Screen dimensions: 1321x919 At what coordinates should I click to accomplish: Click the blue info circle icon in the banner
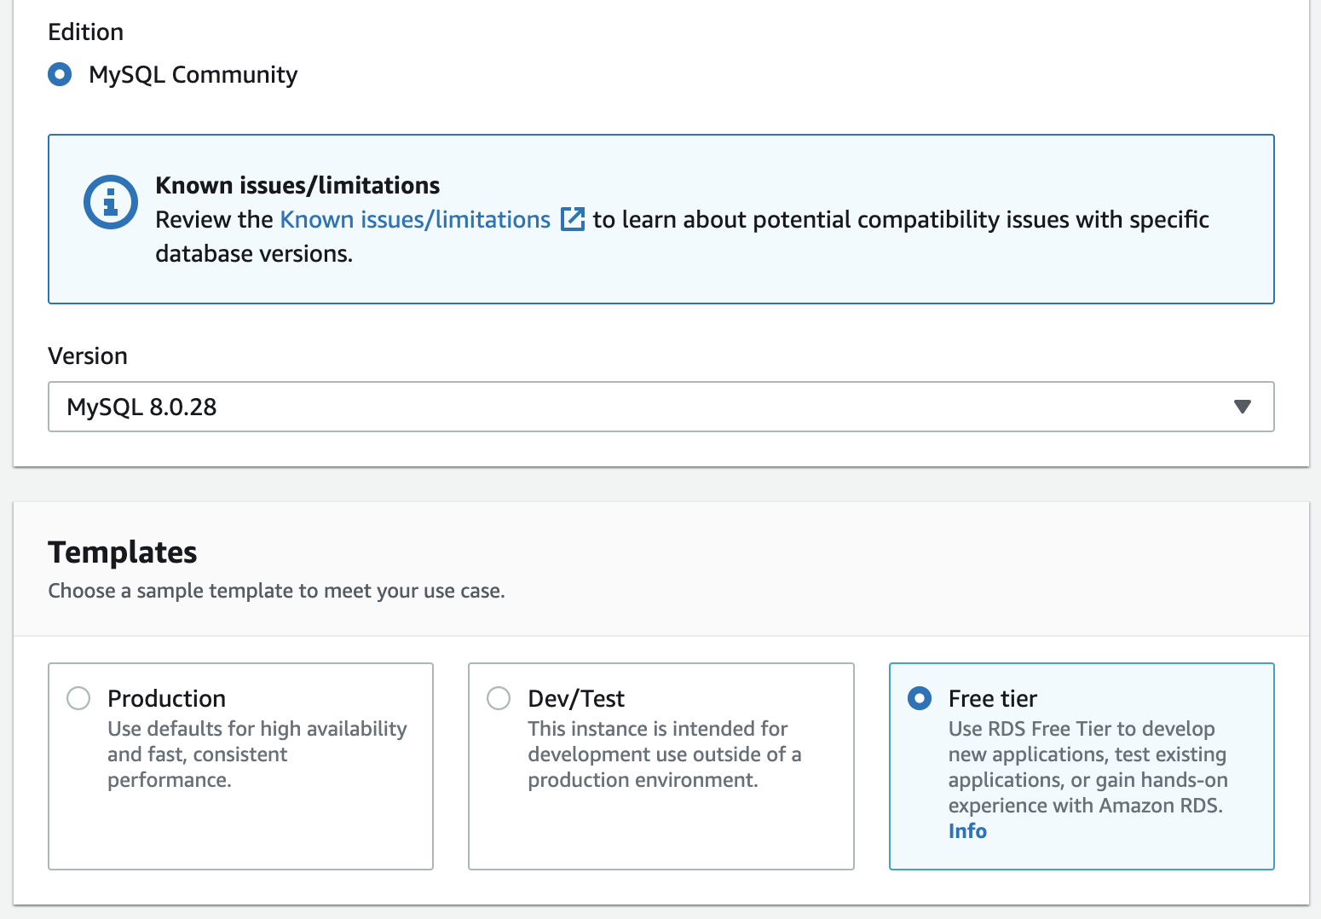tap(110, 202)
